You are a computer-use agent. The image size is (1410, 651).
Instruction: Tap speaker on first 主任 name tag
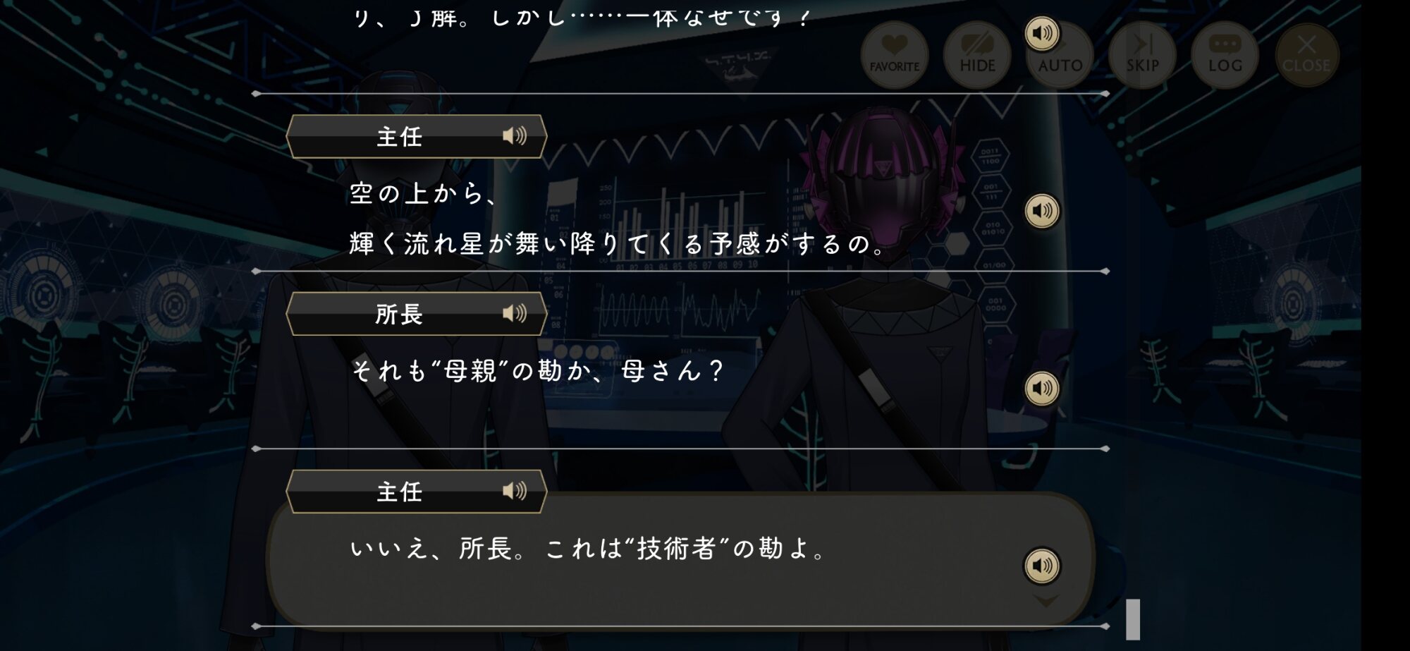[x=515, y=135]
